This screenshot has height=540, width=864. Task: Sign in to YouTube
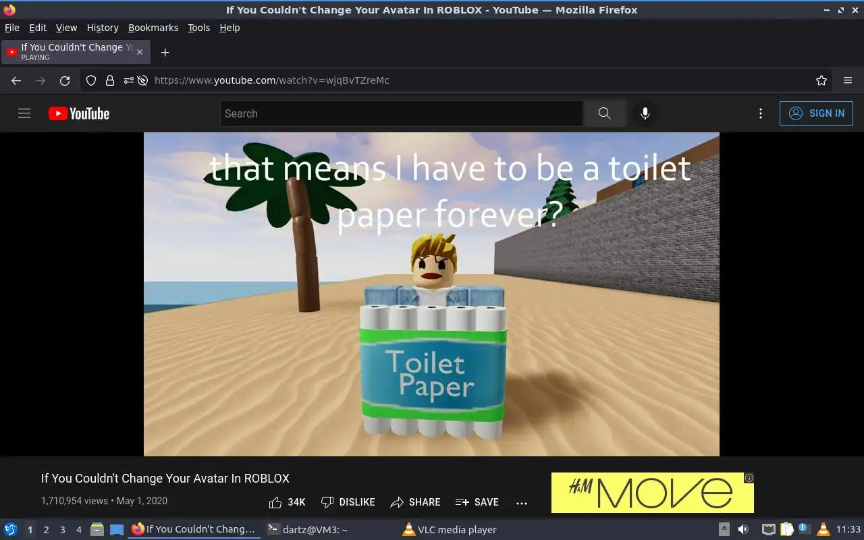click(816, 113)
